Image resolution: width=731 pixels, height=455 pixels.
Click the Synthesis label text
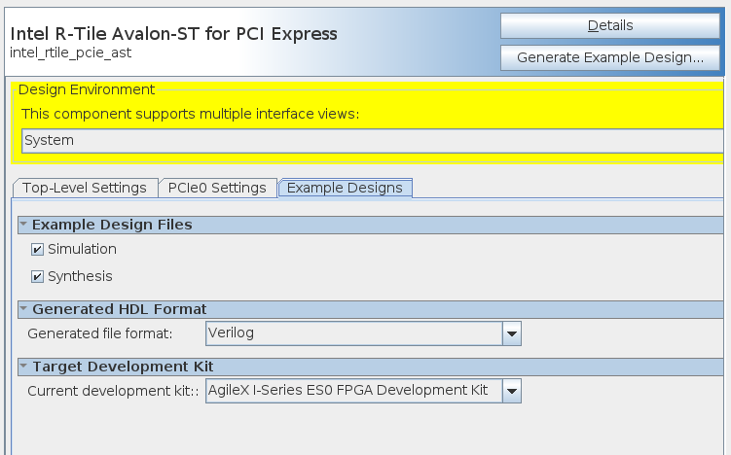(x=80, y=276)
